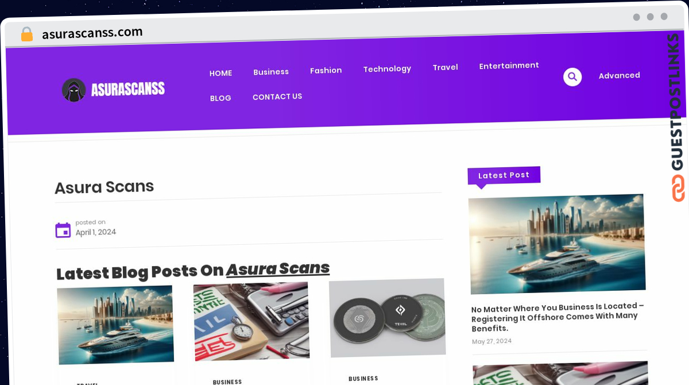Click the padlock icon in the address bar
Viewport: 689px width, 385px height.
(x=26, y=34)
